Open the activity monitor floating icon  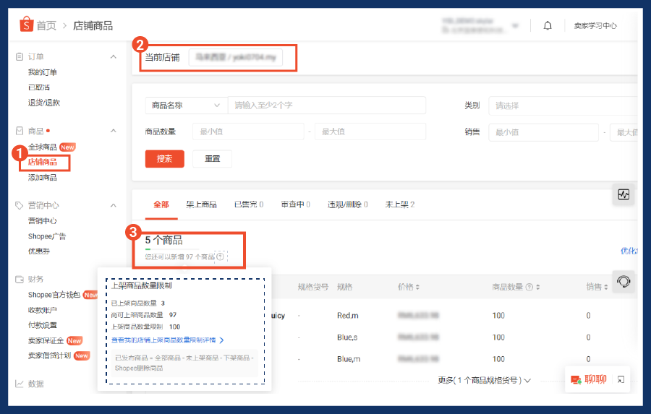coord(624,194)
